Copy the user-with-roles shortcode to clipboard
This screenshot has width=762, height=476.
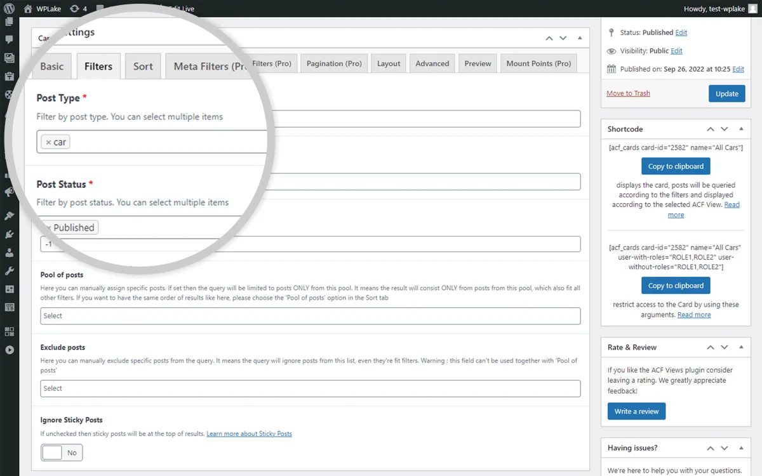(676, 286)
